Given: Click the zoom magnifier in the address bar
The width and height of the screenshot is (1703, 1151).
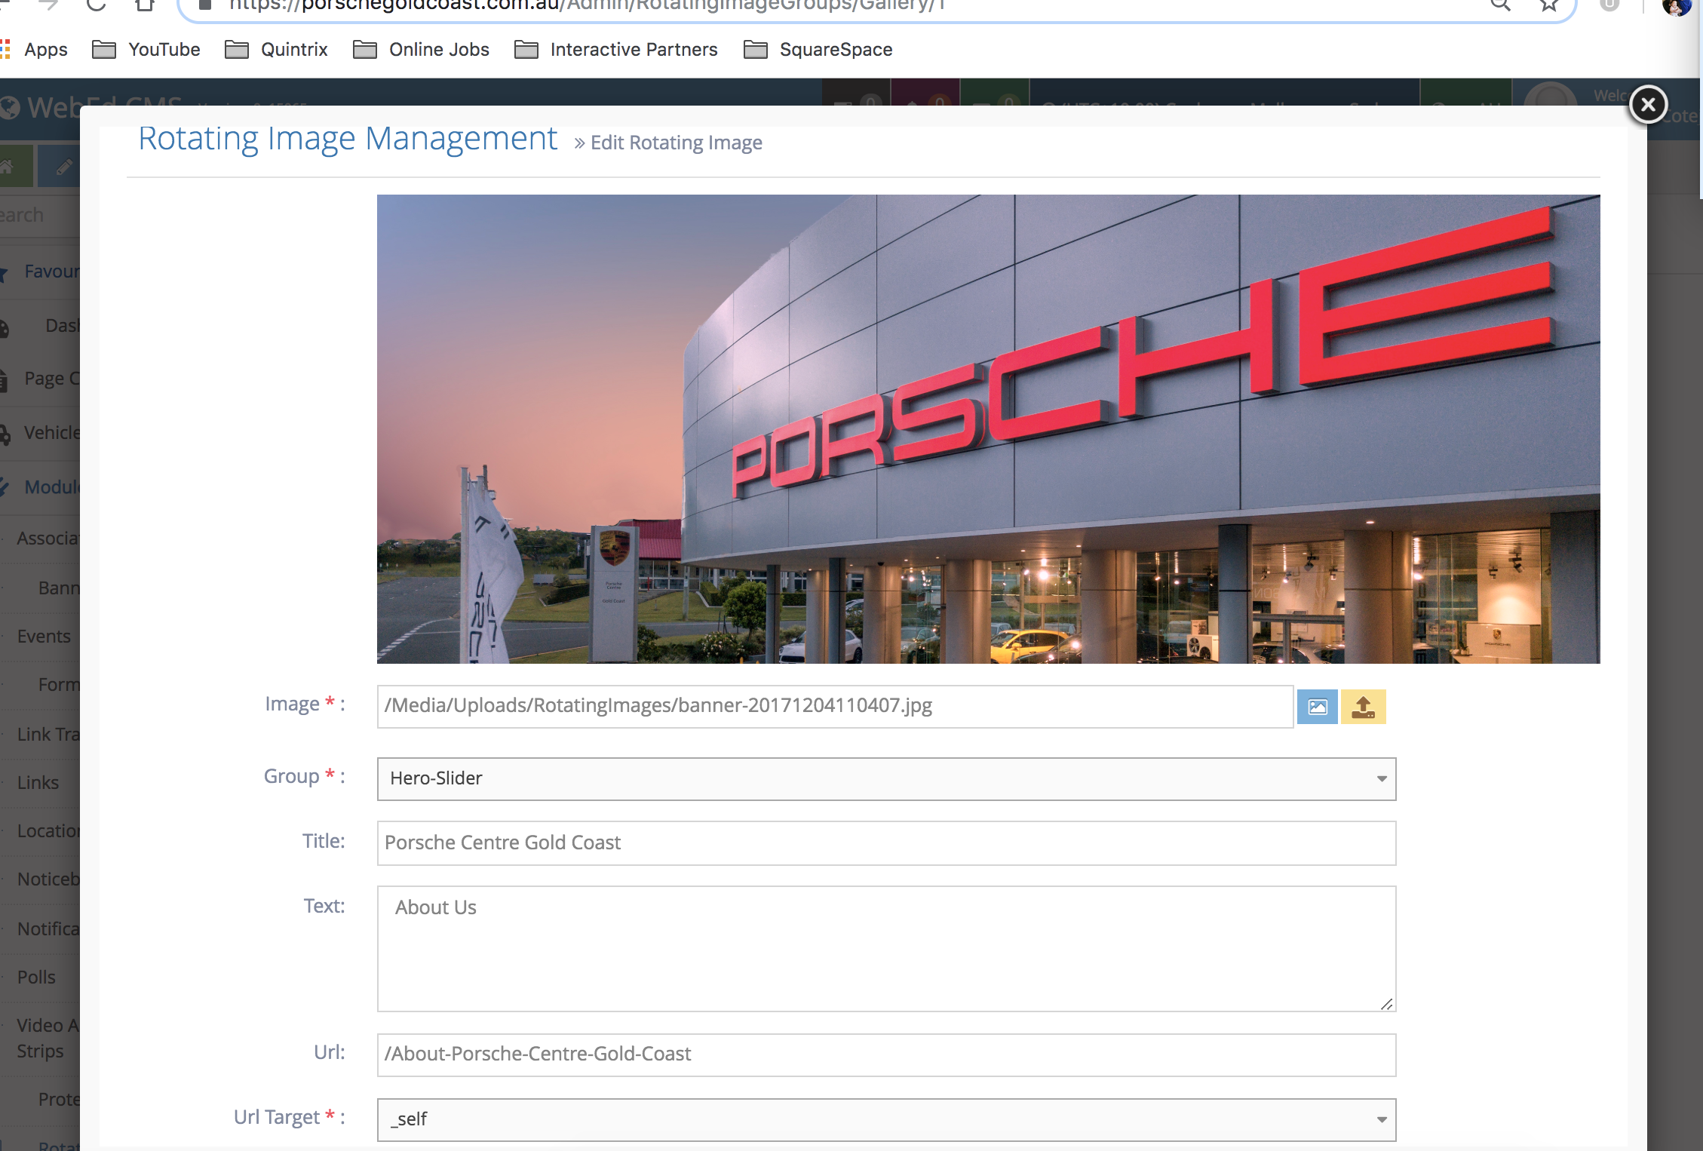Looking at the screenshot, I should click(x=1500, y=5).
